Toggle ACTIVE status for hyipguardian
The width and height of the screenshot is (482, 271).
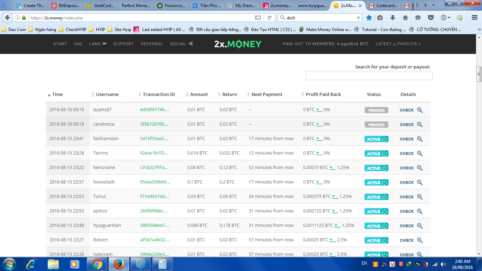(376, 226)
